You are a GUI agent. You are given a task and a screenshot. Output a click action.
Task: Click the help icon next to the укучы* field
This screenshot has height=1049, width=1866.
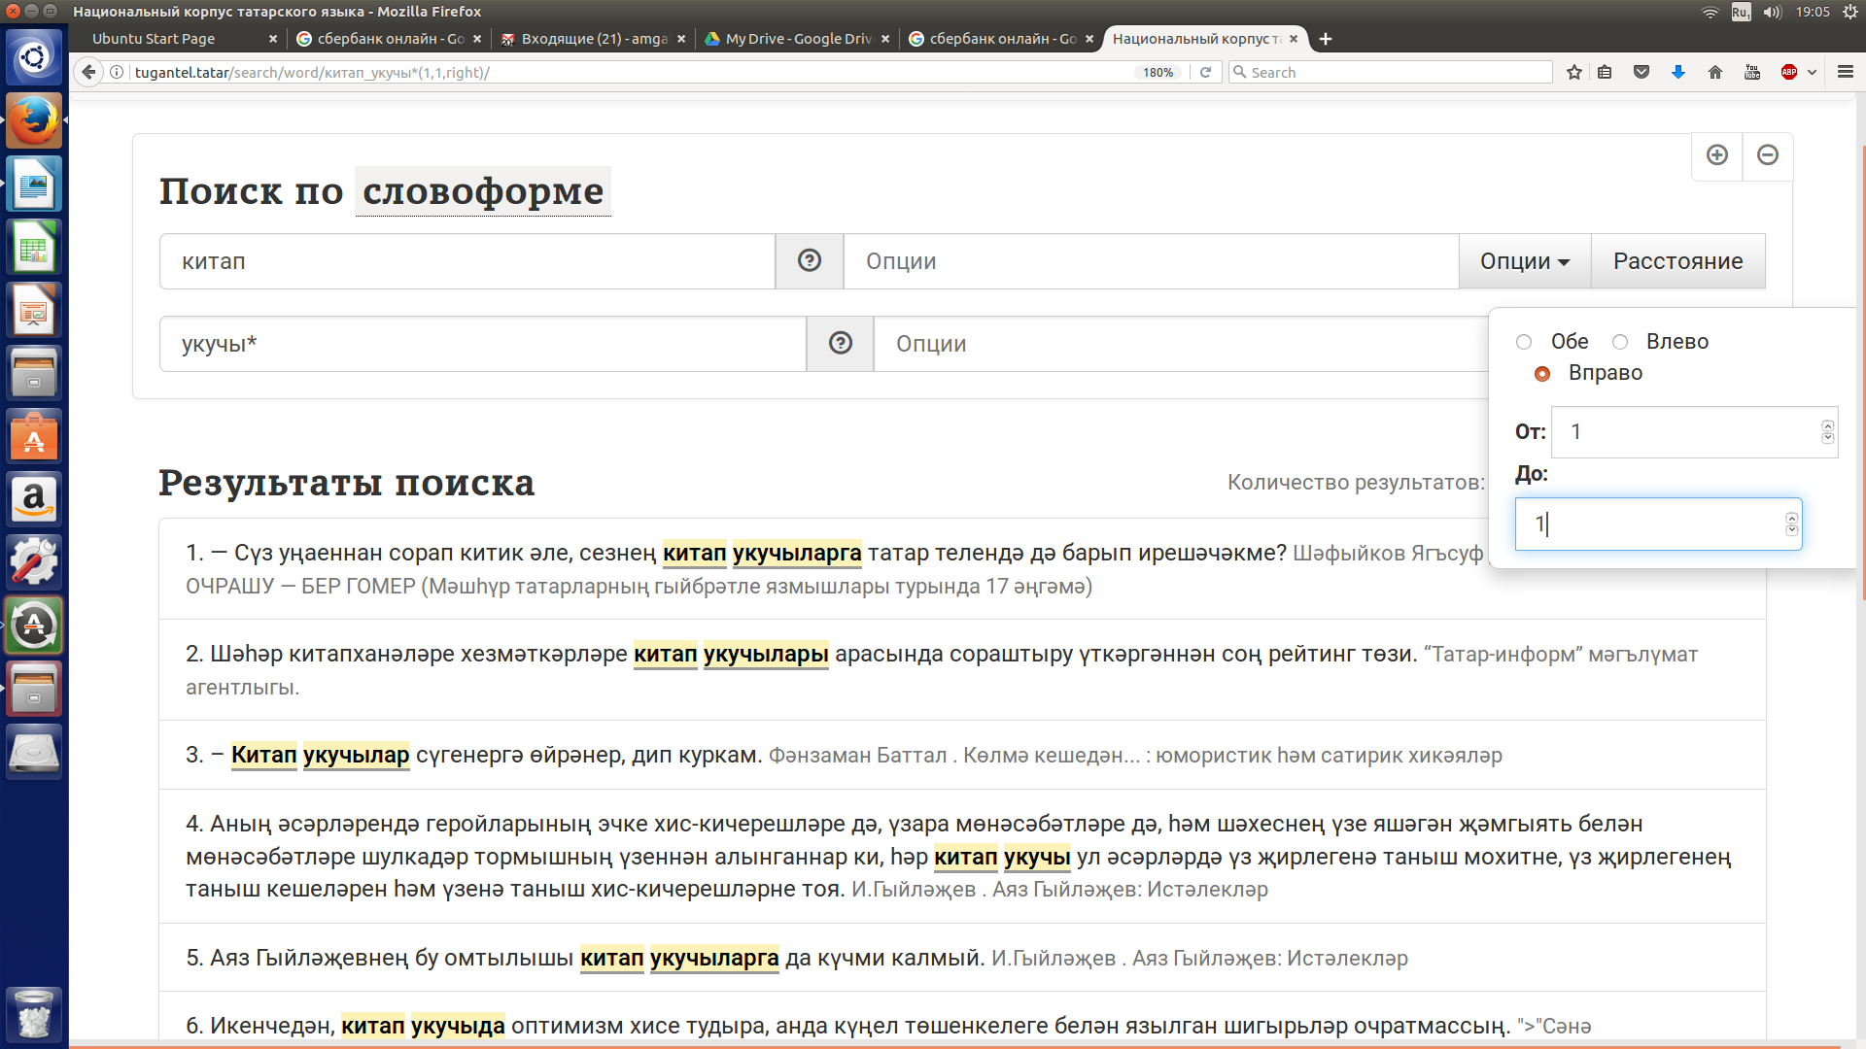(840, 343)
